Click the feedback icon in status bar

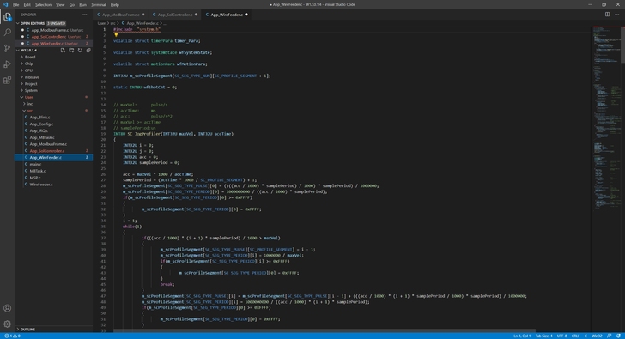[x=609, y=336]
